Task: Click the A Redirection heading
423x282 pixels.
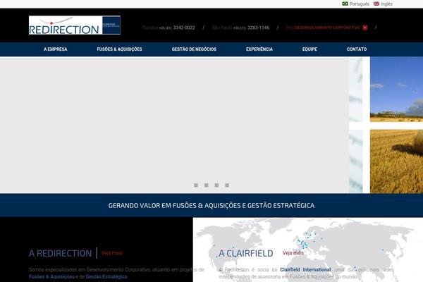Action: pyautogui.click(x=61, y=253)
